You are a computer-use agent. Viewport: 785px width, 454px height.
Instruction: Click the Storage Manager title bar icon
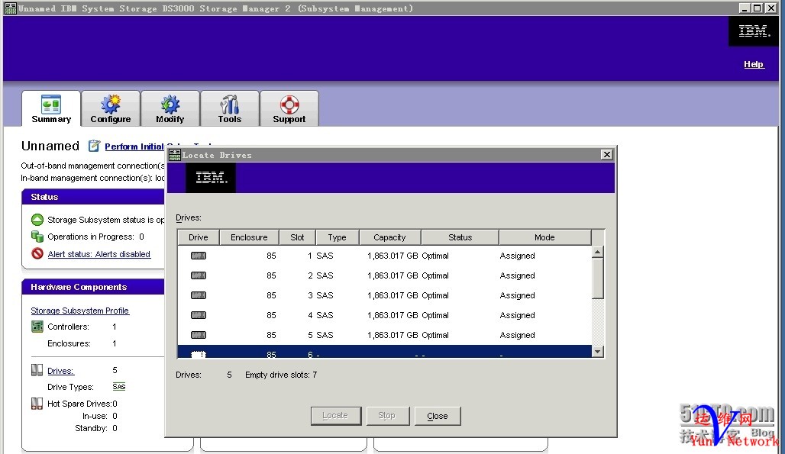[10, 8]
